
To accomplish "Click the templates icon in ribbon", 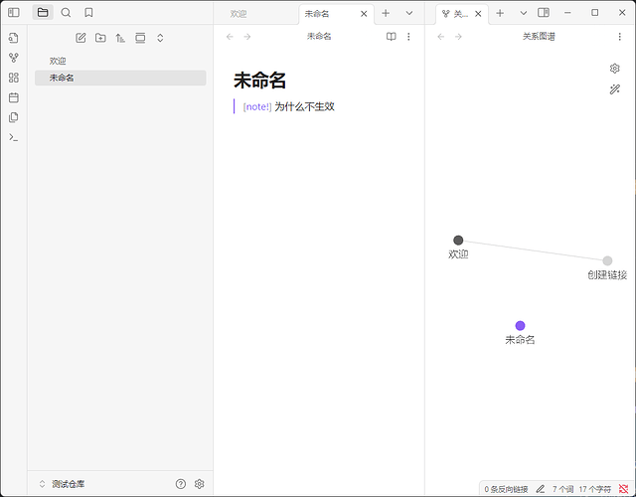I will [14, 117].
